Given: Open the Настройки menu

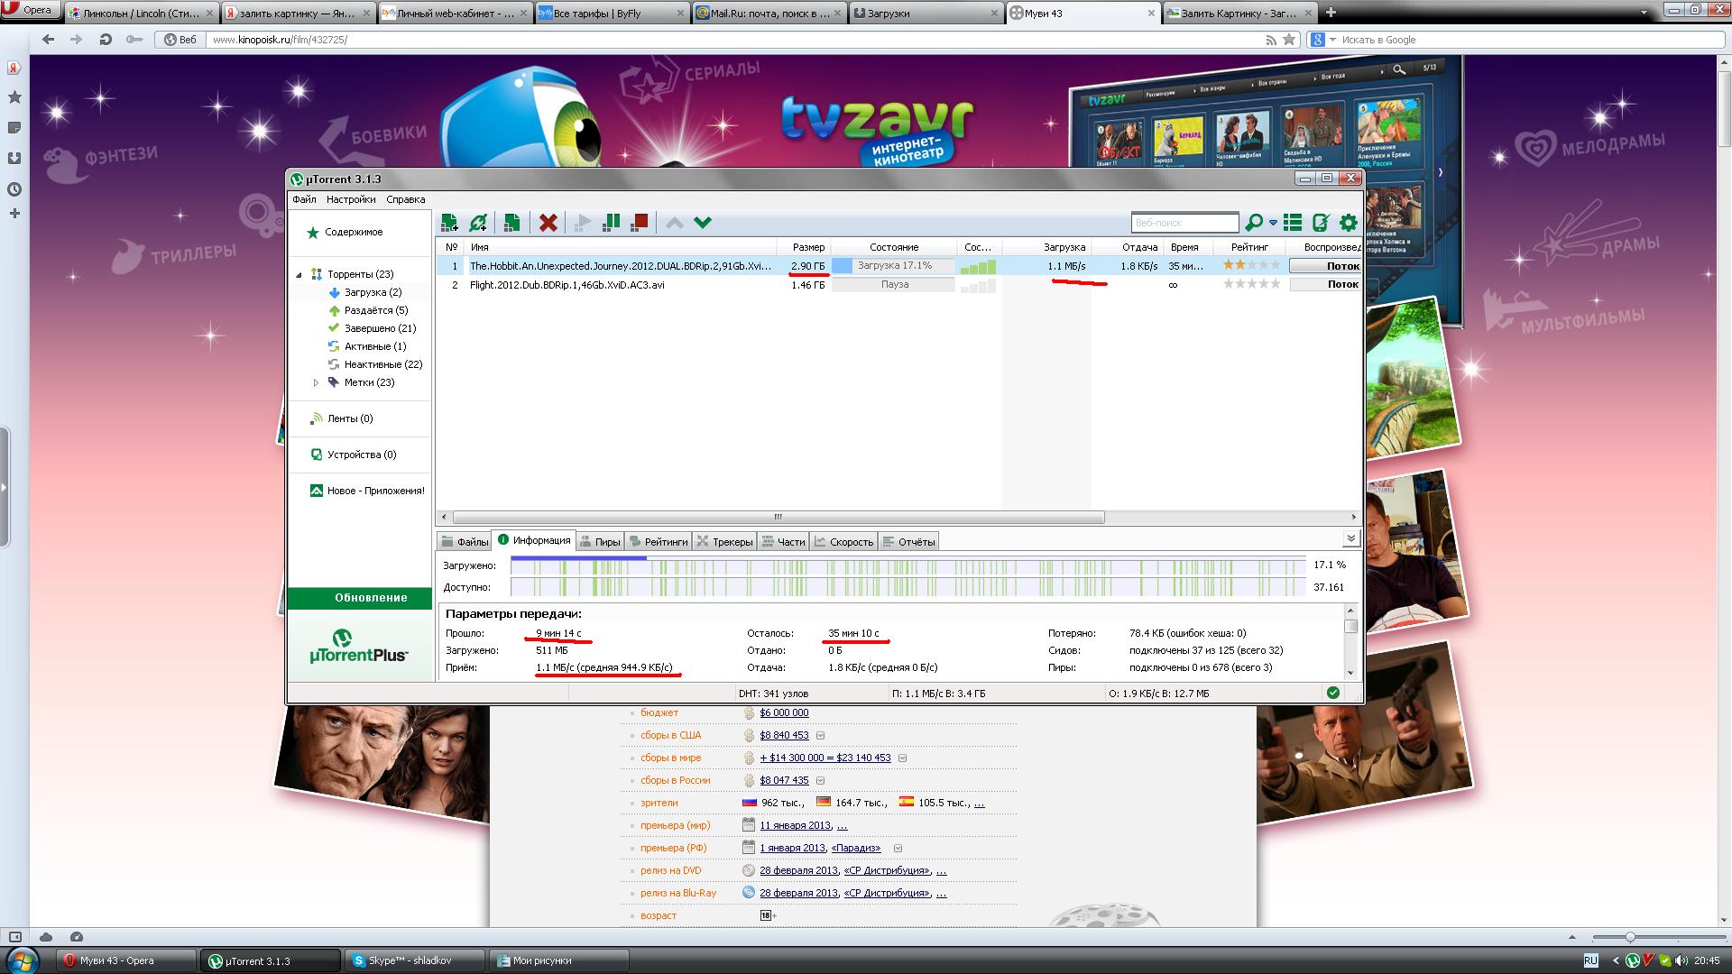Looking at the screenshot, I should 351,199.
